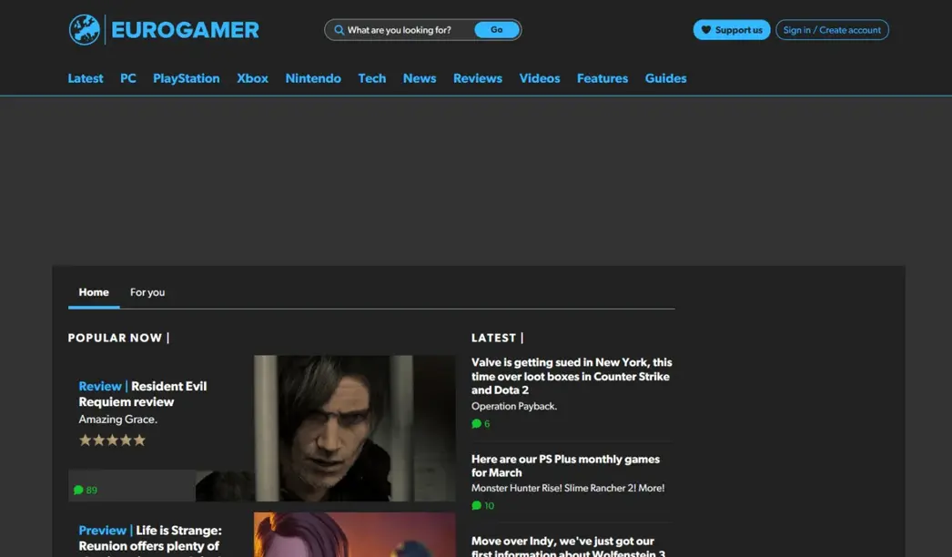Click the Life is Strange thumbnail image
The width and height of the screenshot is (952, 557).
pos(355,534)
